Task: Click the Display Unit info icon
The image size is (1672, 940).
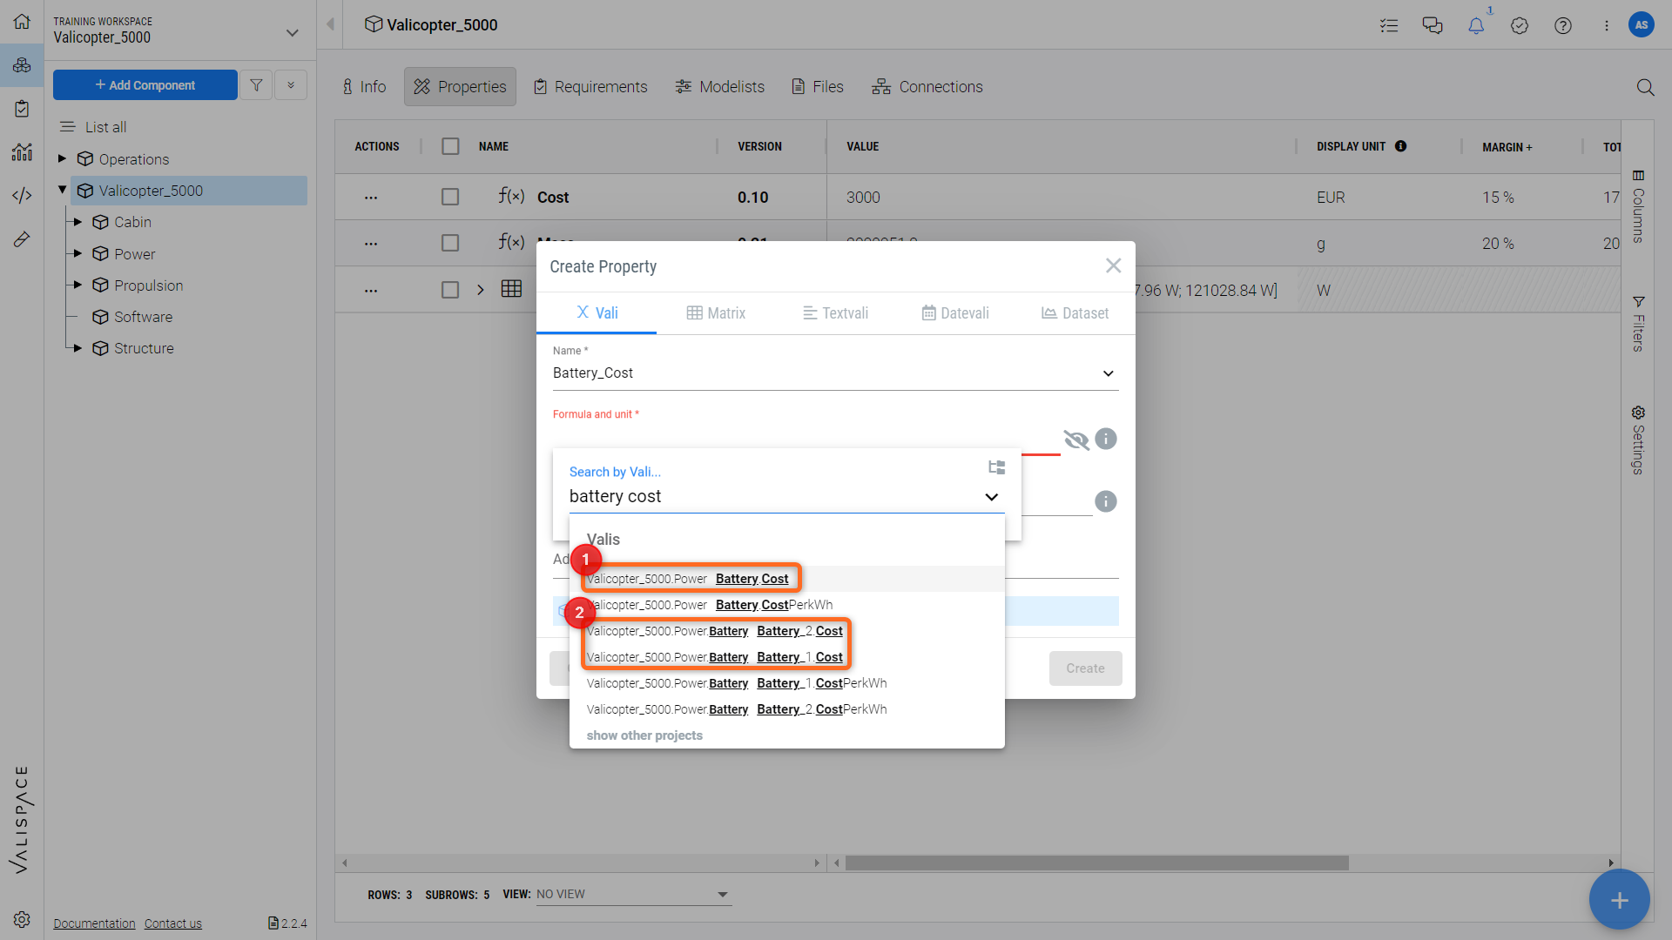Action: coord(1401,146)
